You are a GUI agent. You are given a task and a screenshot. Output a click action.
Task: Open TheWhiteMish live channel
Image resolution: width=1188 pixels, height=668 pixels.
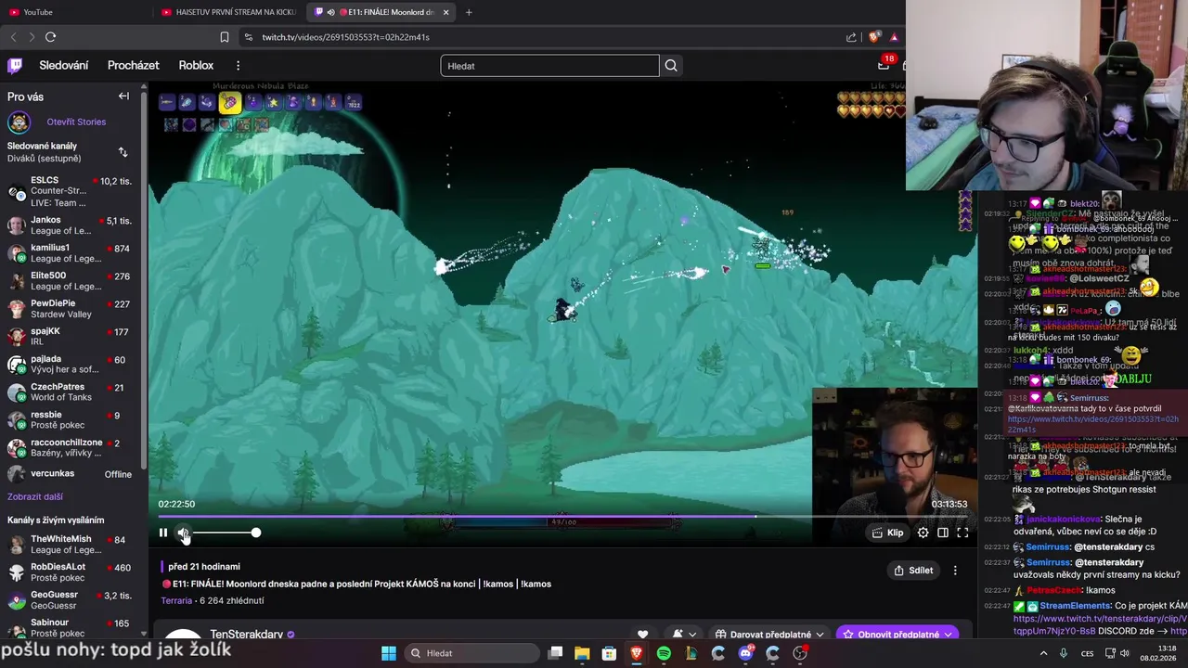pos(71,545)
